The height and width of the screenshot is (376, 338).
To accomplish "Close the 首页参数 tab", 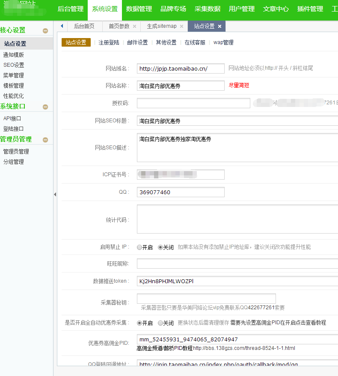I will coord(134,27).
